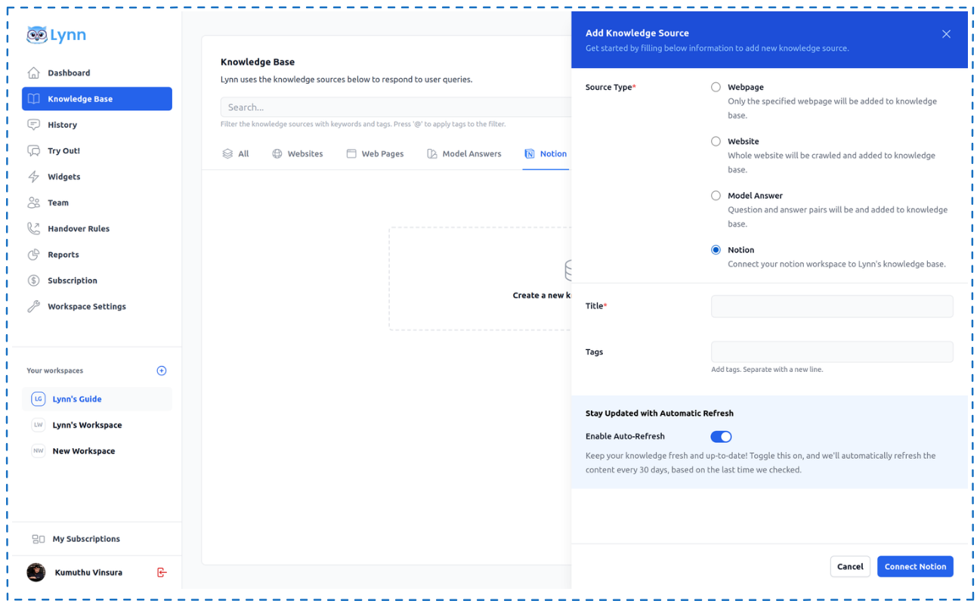Switch to the Web Pages tab
The image size is (980, 607).
[x=375, y=154]
